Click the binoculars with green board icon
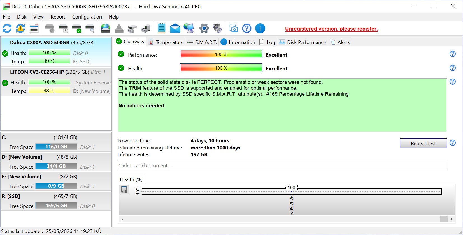This screenshot has height=235, width=463. [x=146, y=28]
